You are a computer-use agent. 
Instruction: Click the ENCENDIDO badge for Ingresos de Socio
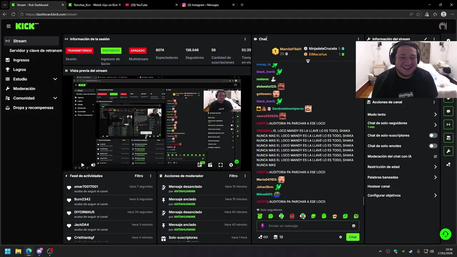(111, 51)
